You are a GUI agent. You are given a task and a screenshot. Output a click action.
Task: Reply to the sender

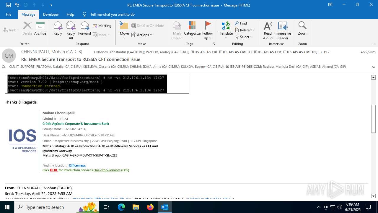58,29
